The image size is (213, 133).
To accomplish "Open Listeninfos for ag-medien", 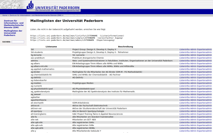I will pos(185,83).
